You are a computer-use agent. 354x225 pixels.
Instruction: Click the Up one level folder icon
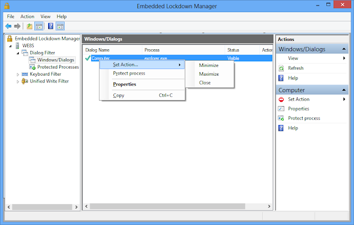click(x=29, y=26)
